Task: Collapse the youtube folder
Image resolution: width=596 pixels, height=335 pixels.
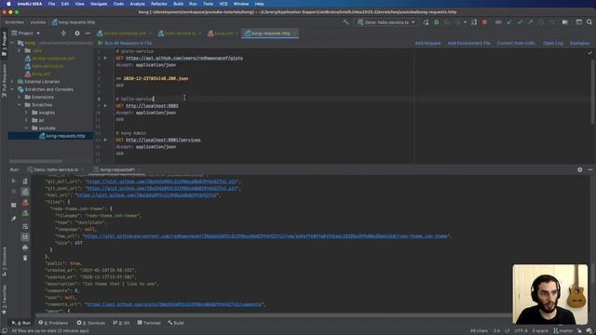Action: click(x=26, y=128)
